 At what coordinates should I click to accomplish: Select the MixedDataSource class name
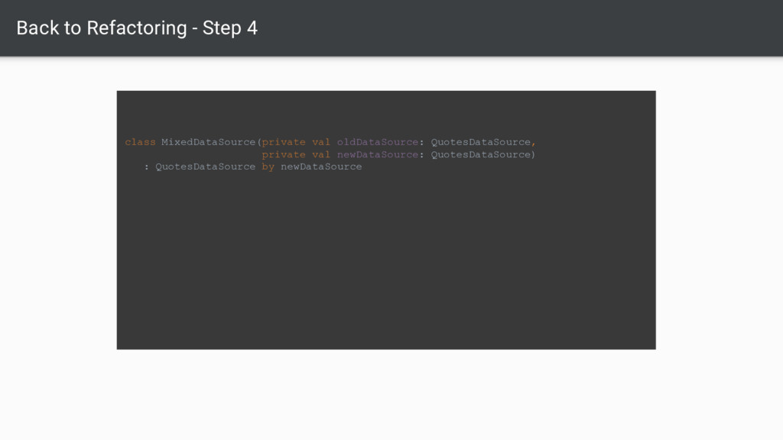click(x=208, y=142)
